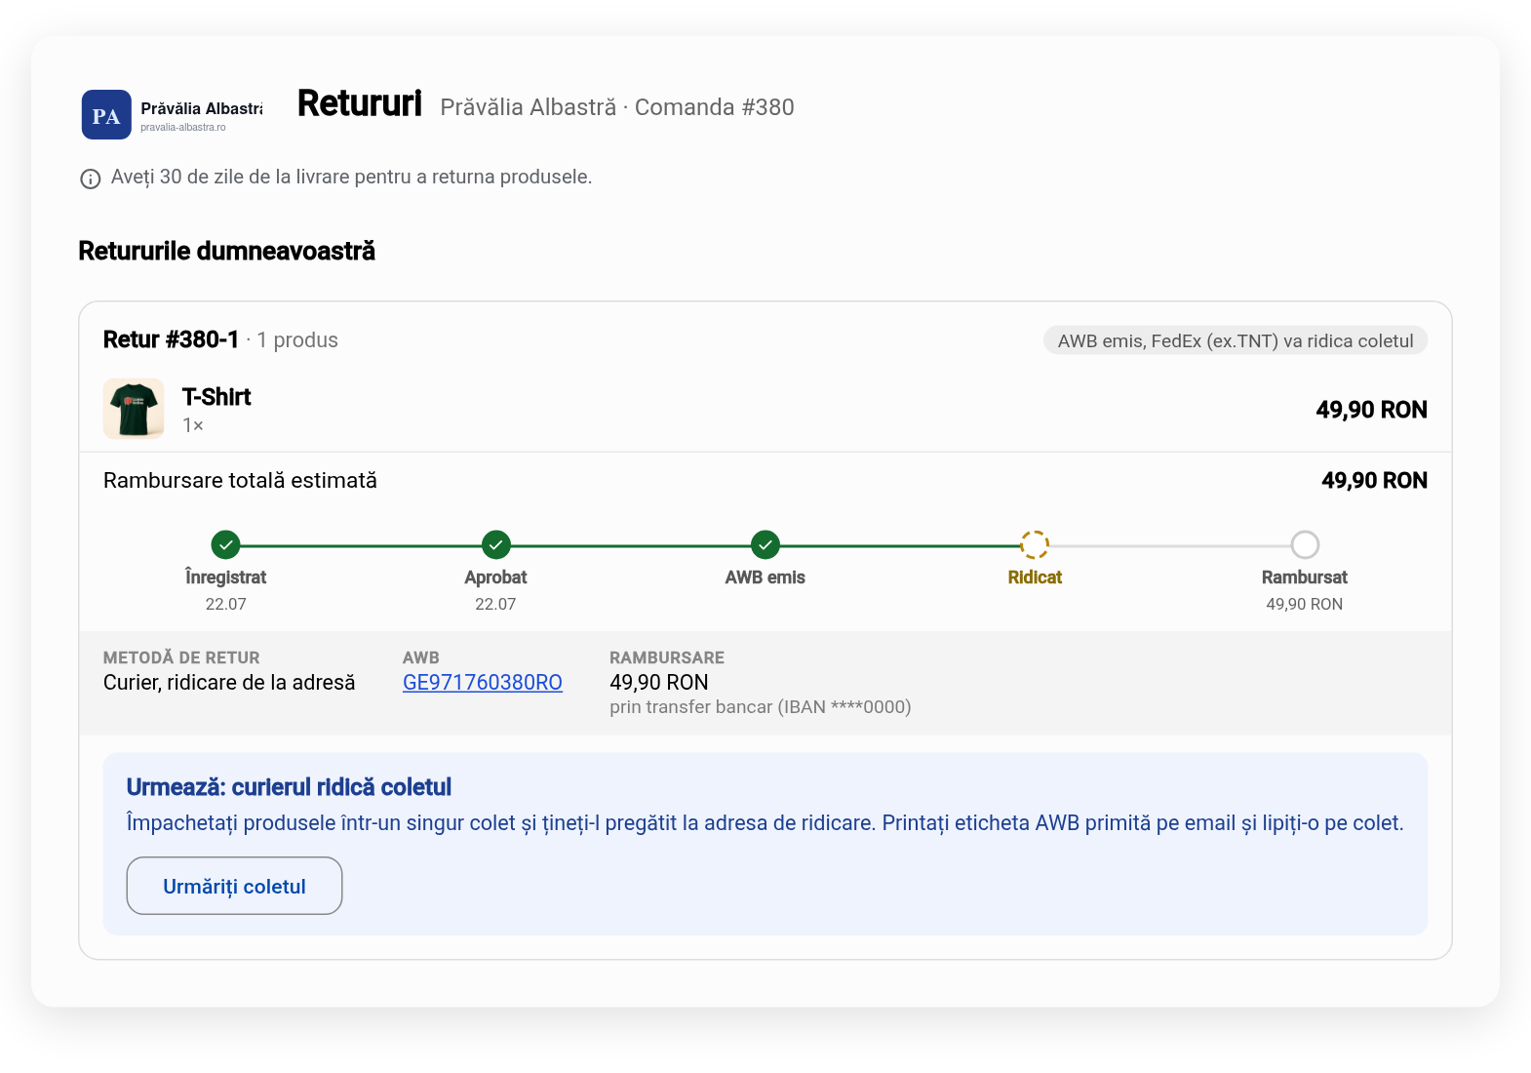1531x1073 pixels.
Task: Select the Prăvălia Albastră store name in the logo
Action: point(201,108)
